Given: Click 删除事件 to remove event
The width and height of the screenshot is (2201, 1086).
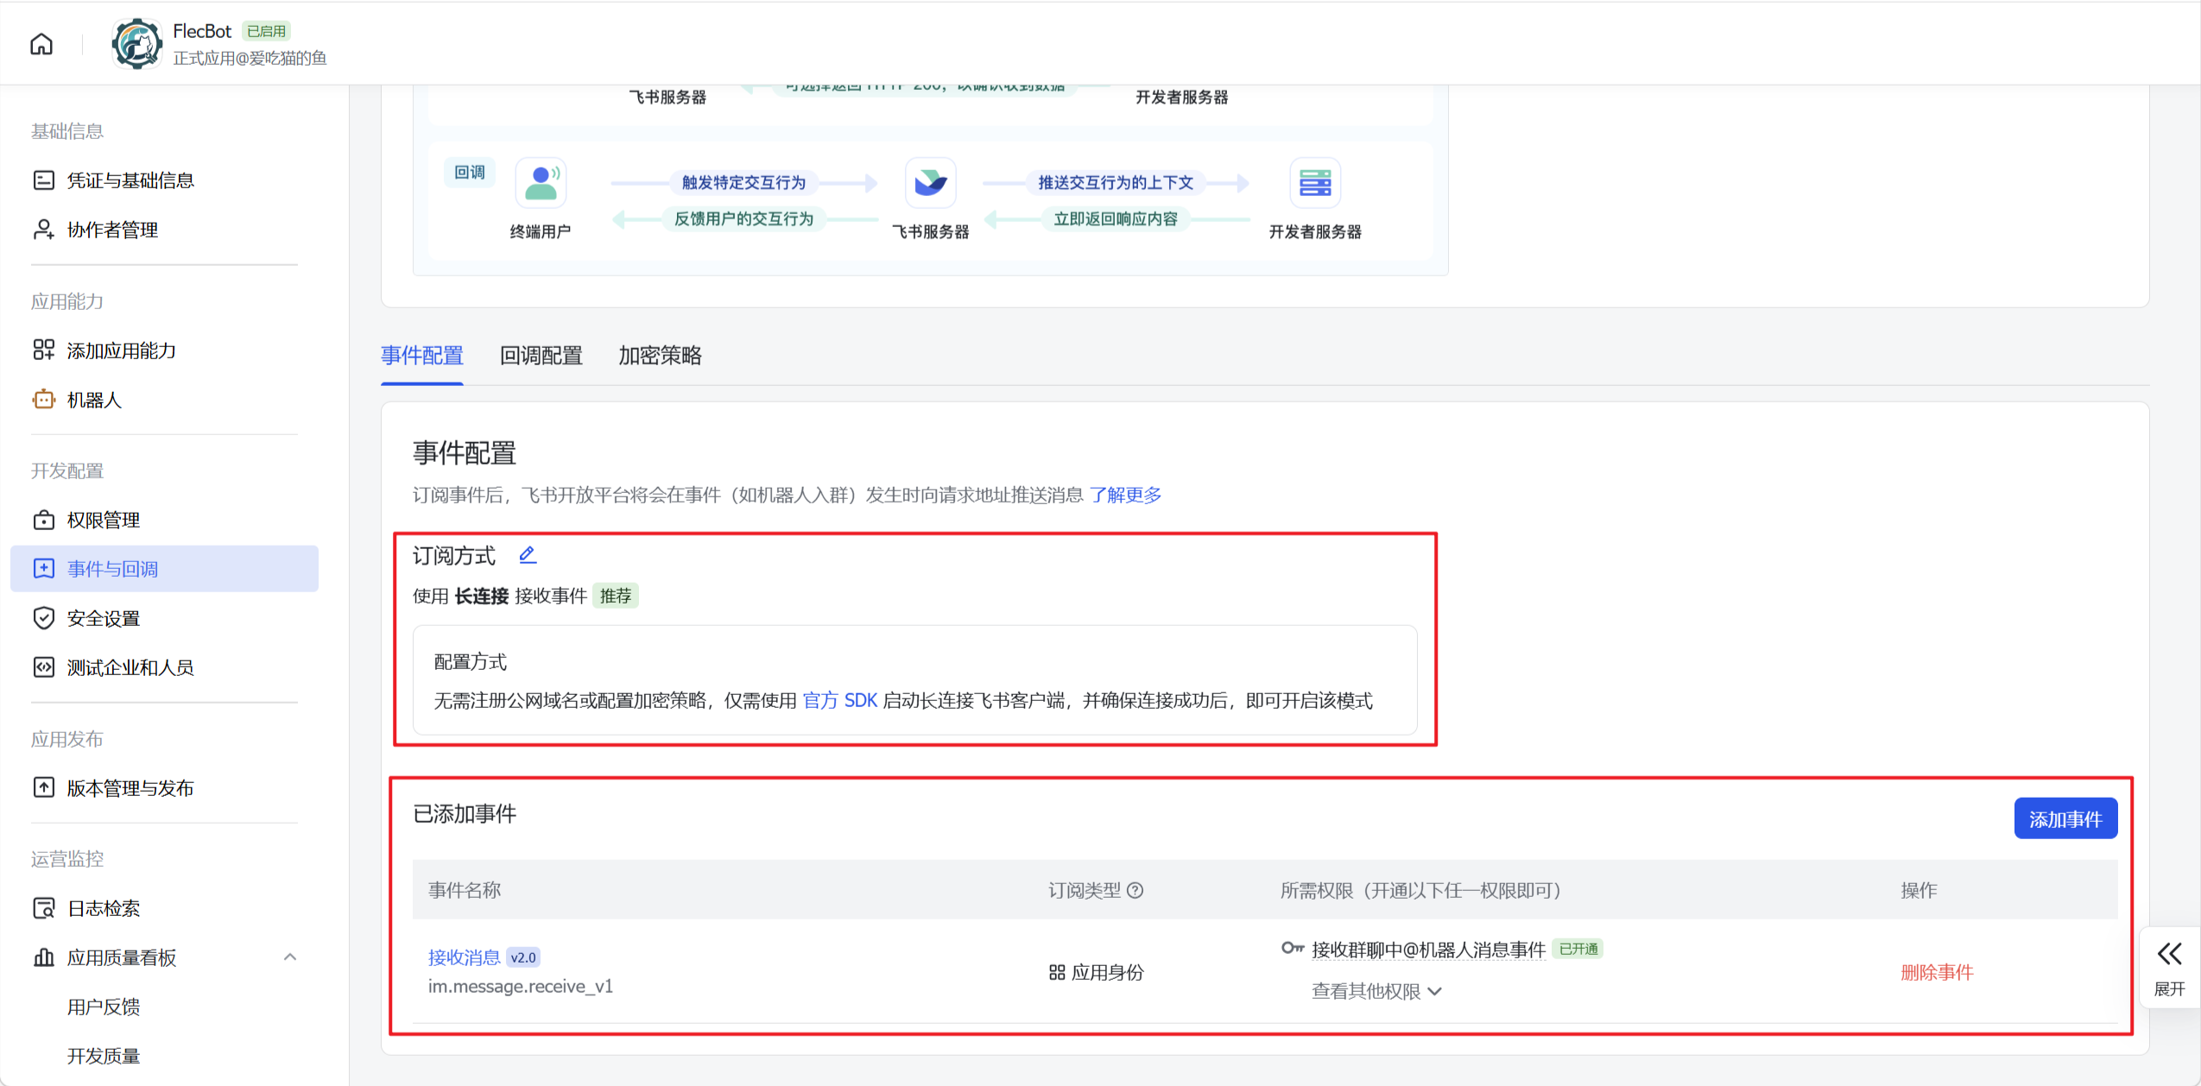Looking at the screenshot, I should [x=1937, y=972].
